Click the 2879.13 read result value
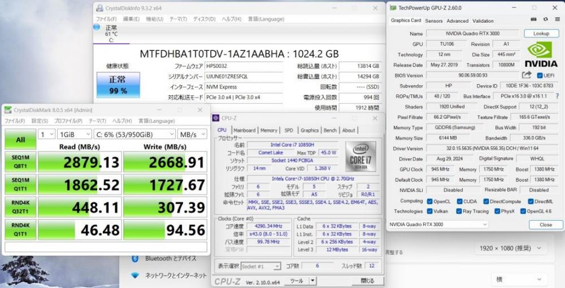This screenshot has width=565, height=288. 80,162
